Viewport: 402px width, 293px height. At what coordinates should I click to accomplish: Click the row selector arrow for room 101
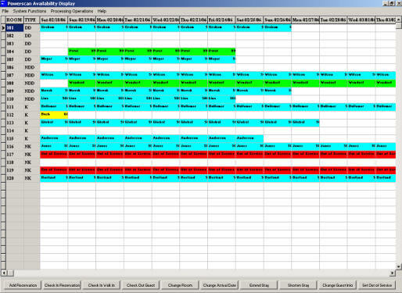pyautogui.click(x=3, y=28)
